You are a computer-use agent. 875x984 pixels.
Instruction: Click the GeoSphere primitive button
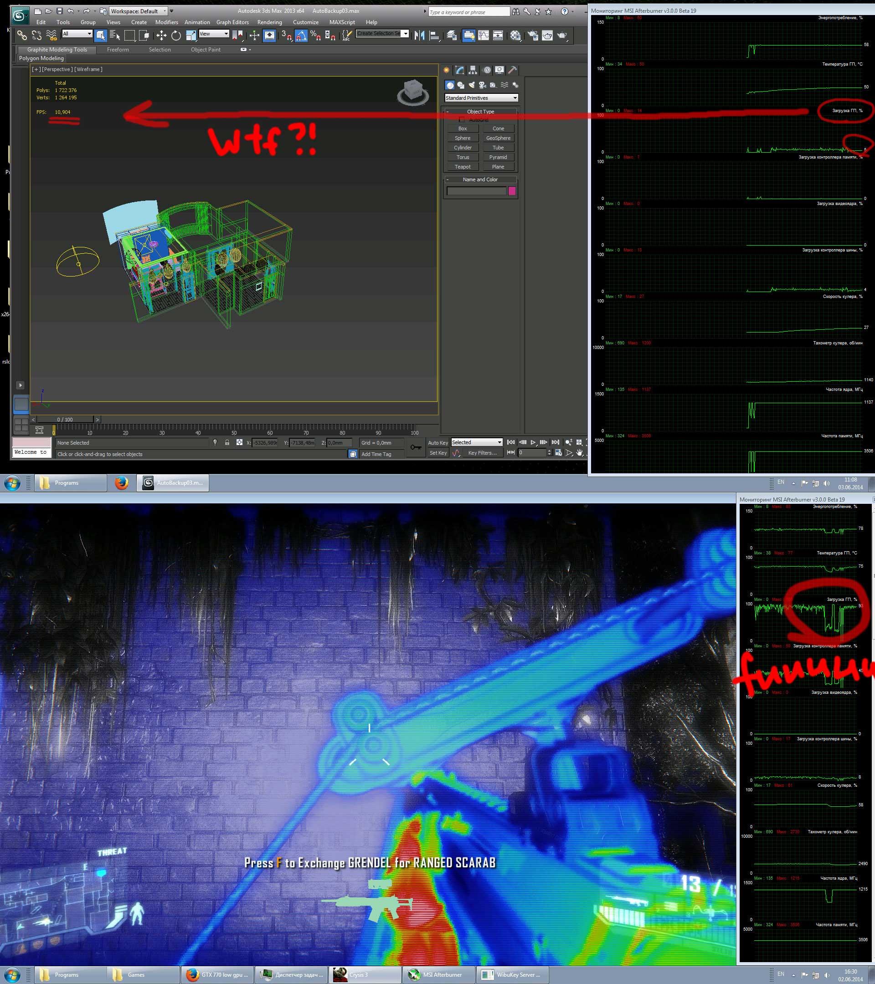[498, 138]
